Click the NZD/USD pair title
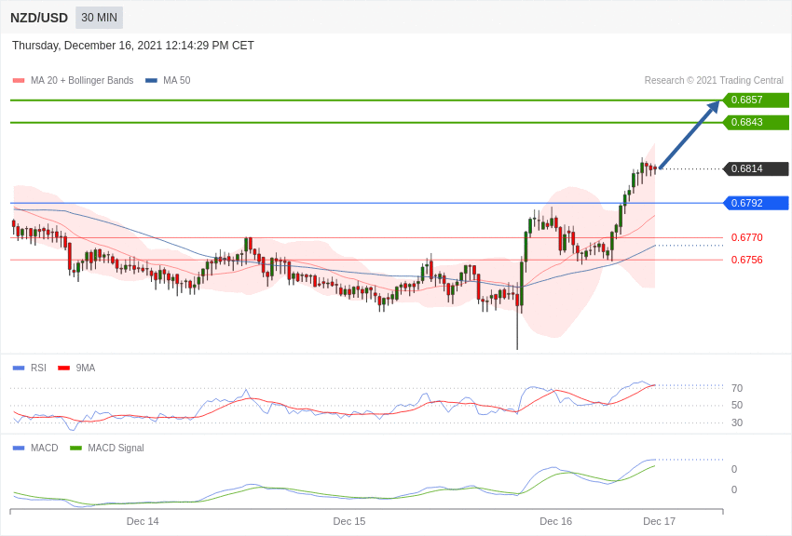792x536 pixels. point(39,18)
